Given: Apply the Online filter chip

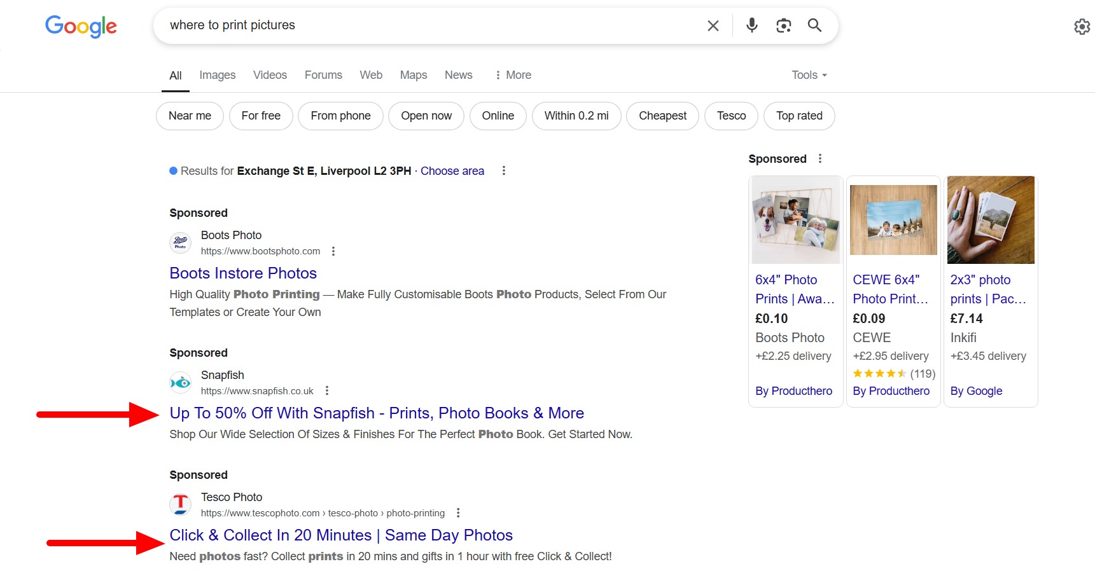Looking at the screenshot, I should click(x=498, y=116).
